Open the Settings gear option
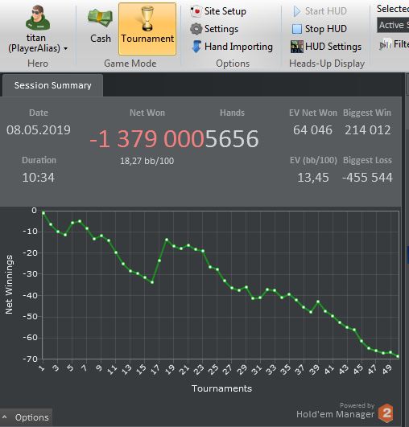This screenshot has height=427, width=409. tap(214, 29)
